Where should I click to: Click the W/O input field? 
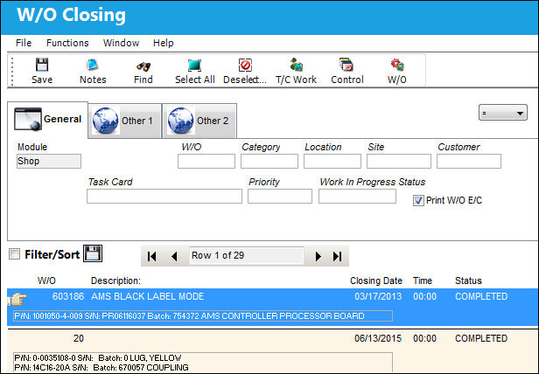[206, 161]
